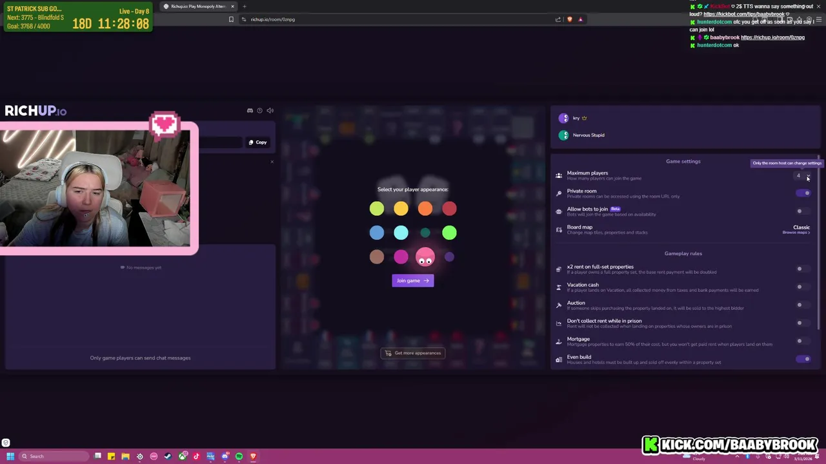
Task: Toggle the Private room switch
Action: point(803,193)
